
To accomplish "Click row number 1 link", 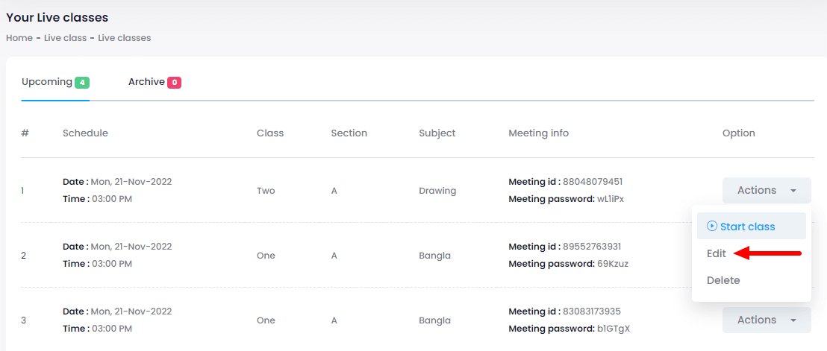I will coord(23,191).
